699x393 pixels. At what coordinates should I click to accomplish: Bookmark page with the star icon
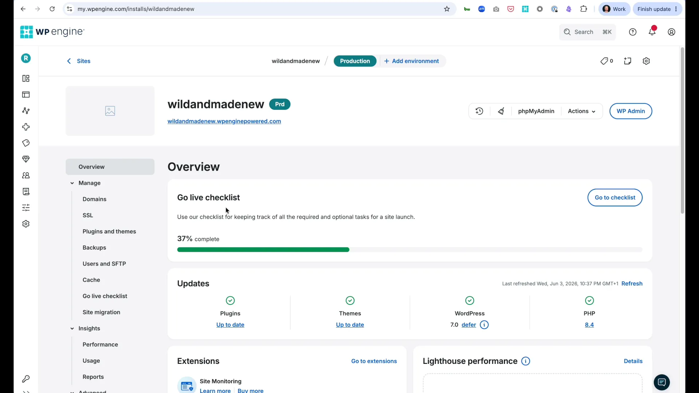pos(447,9)
